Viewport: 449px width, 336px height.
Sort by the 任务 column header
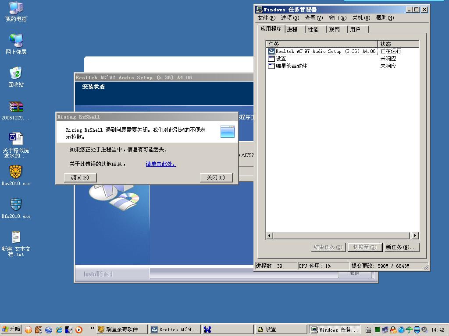coord(322,44)
